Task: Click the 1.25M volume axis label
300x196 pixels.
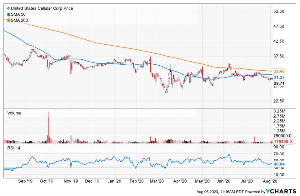Action: [x=279, y=131]
